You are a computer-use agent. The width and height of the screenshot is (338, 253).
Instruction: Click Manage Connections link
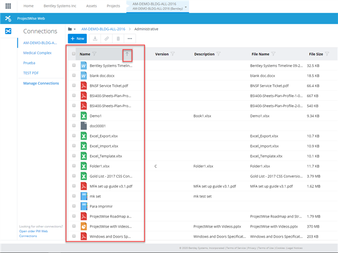41,83
